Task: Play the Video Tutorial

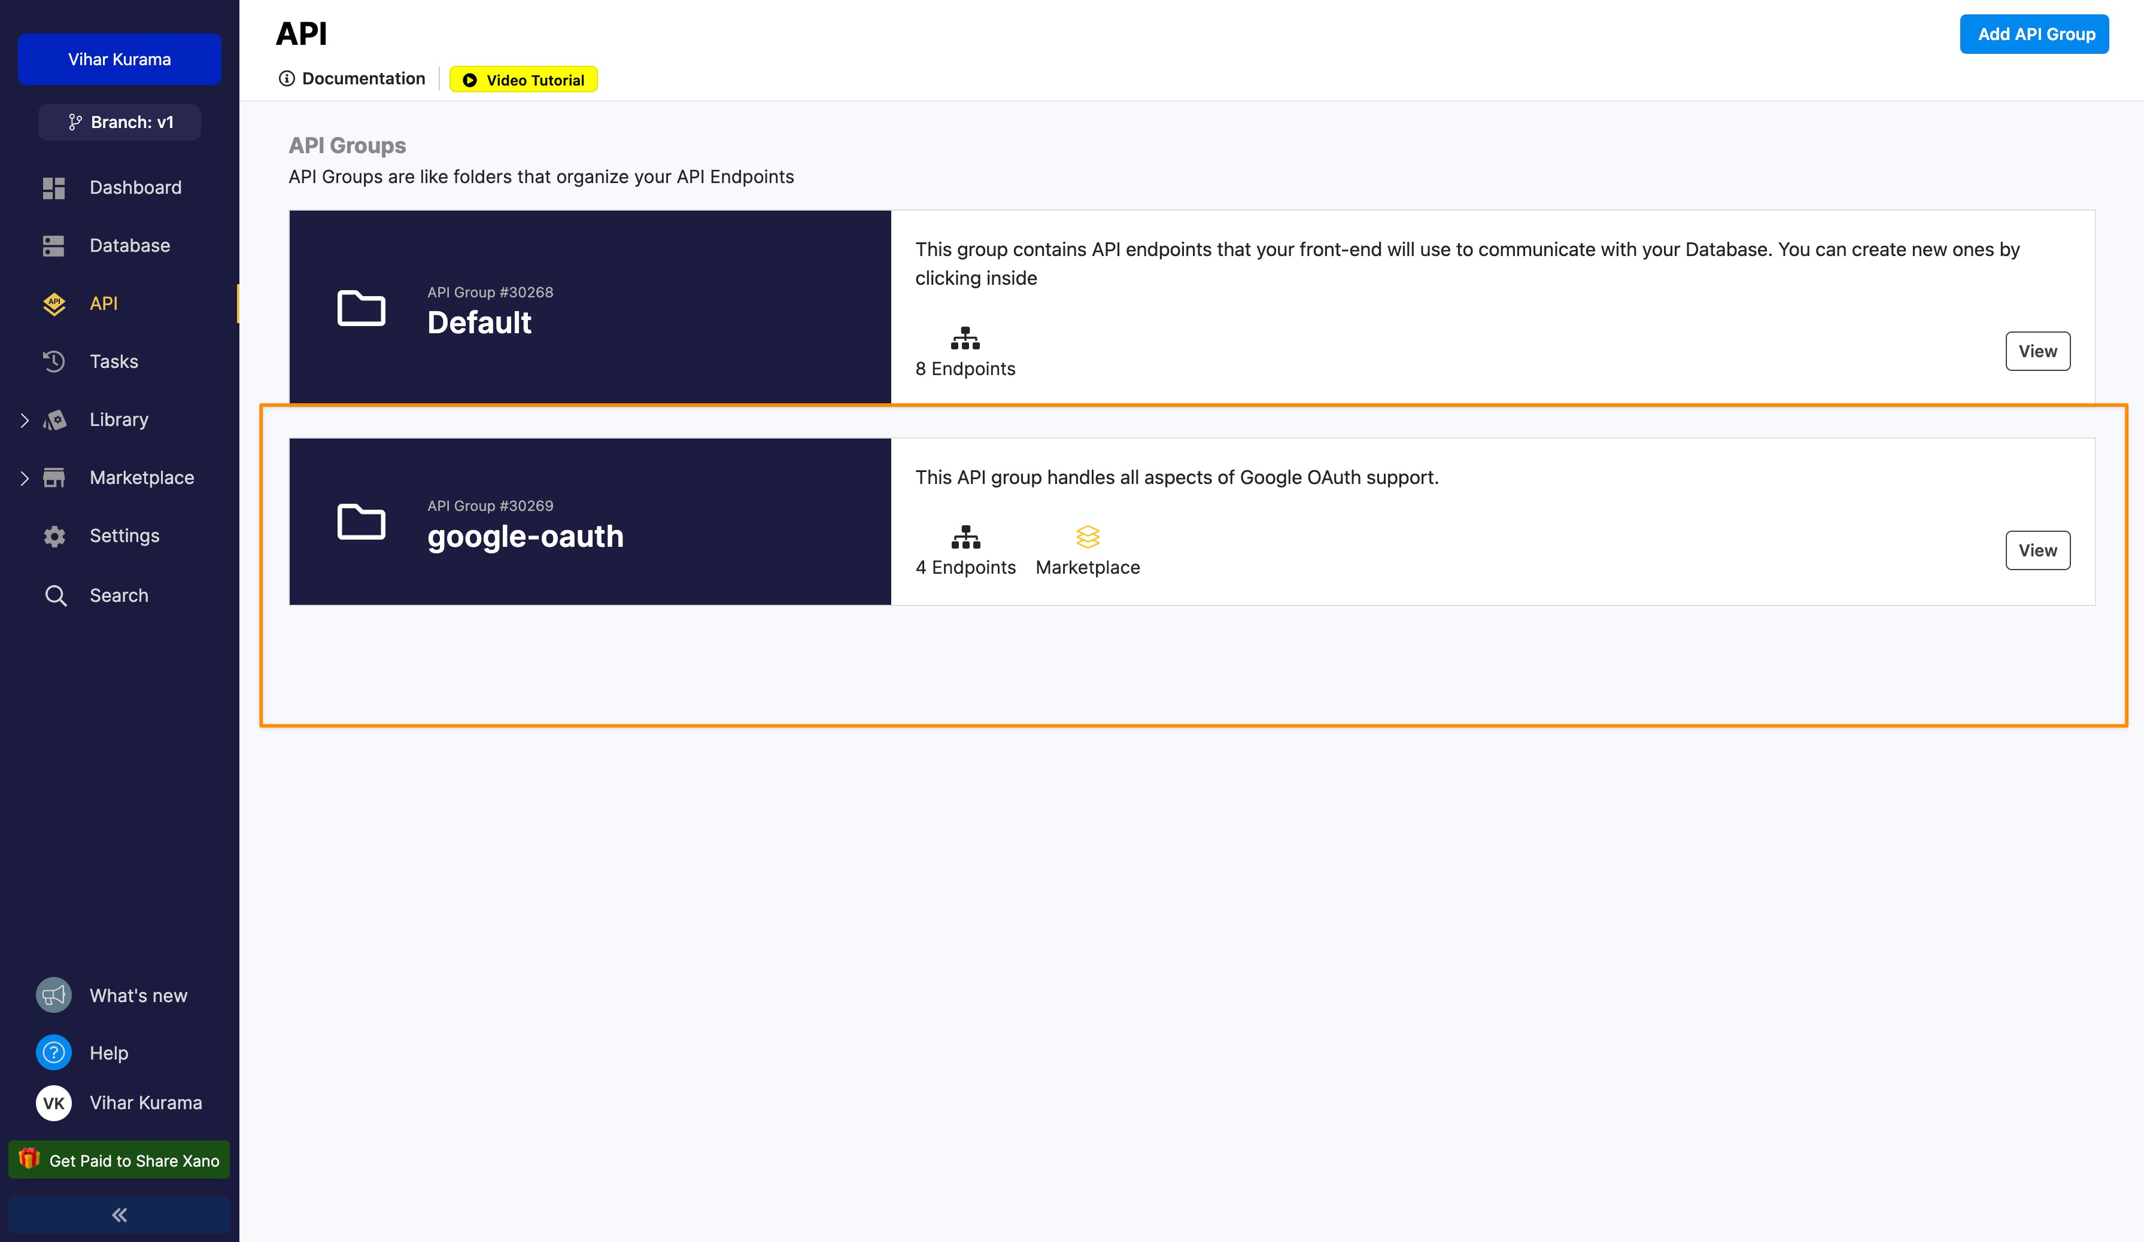Action: coord(523,80)
